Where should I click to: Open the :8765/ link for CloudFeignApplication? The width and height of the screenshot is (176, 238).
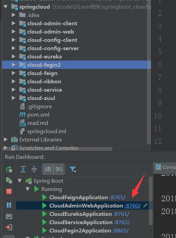[117, 198]
